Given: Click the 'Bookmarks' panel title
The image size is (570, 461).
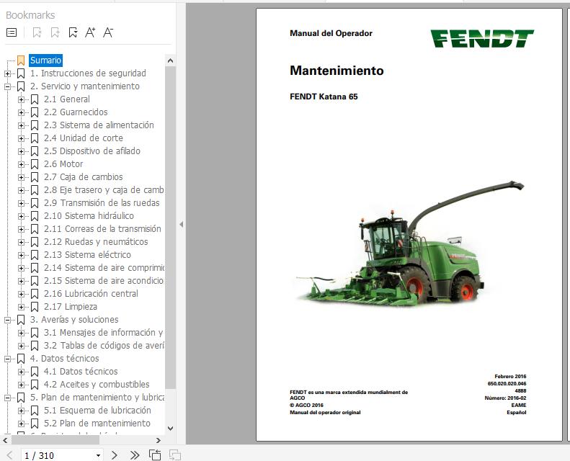Looking at the screenshot, I should pyautogui.click(x=30, y=15).
